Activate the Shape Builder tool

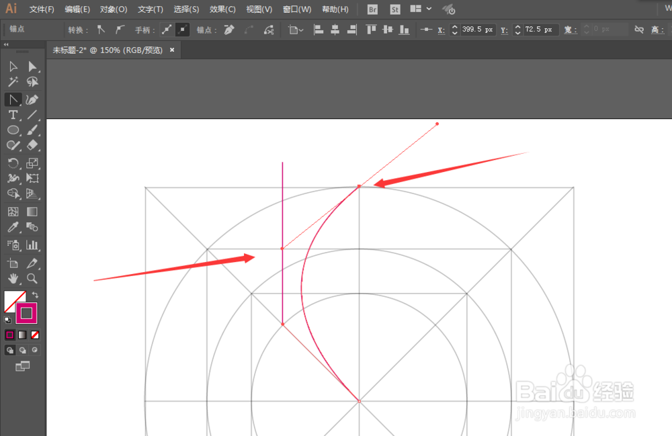coord(13,193)
